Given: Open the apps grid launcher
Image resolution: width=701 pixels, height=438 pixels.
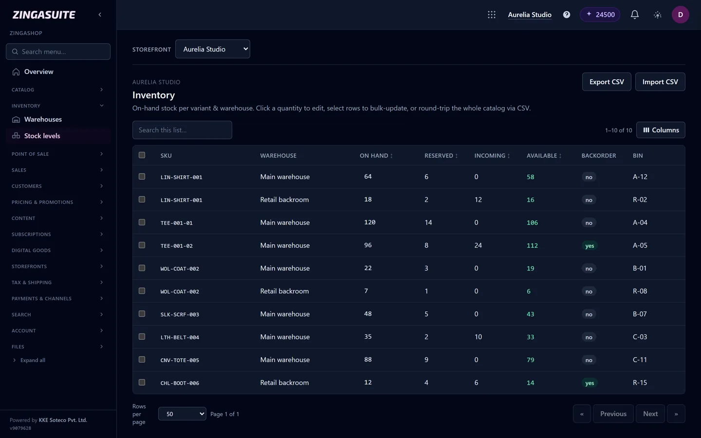Looking at the screenshot, I should (x=492, y=15).
